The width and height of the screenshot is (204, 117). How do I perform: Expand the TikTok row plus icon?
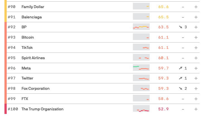point(196,48)
